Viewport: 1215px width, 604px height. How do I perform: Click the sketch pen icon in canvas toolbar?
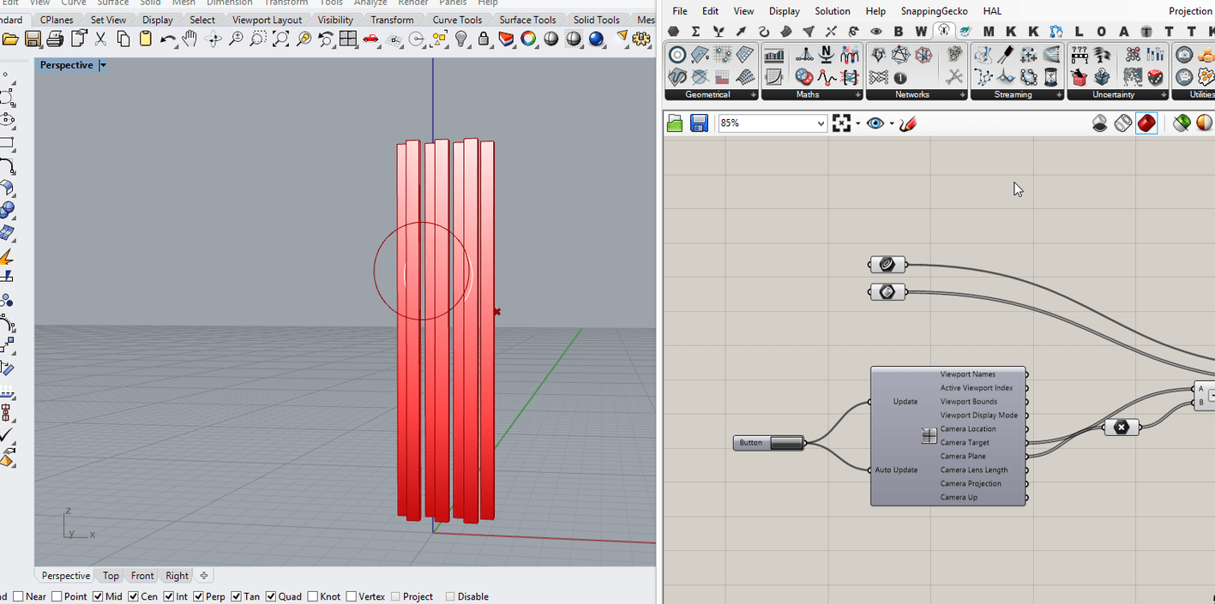(909, 123)
